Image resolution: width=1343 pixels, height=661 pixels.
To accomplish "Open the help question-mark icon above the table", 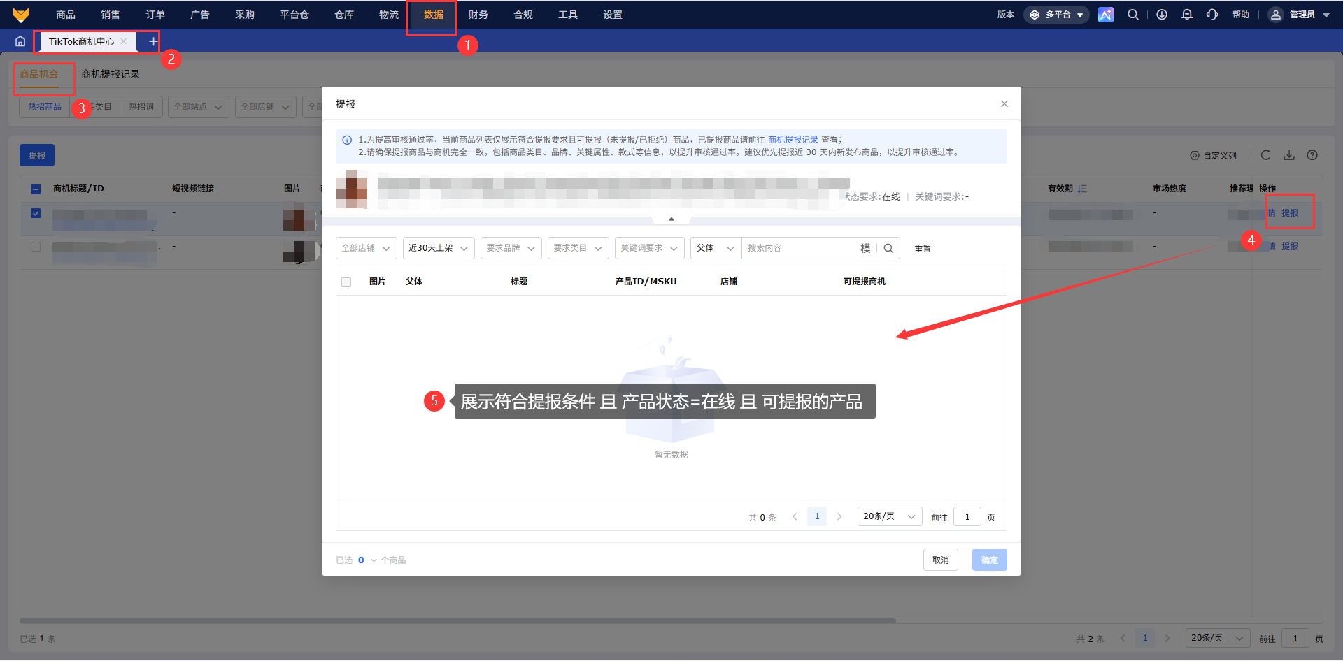I will coord(1312,155).
